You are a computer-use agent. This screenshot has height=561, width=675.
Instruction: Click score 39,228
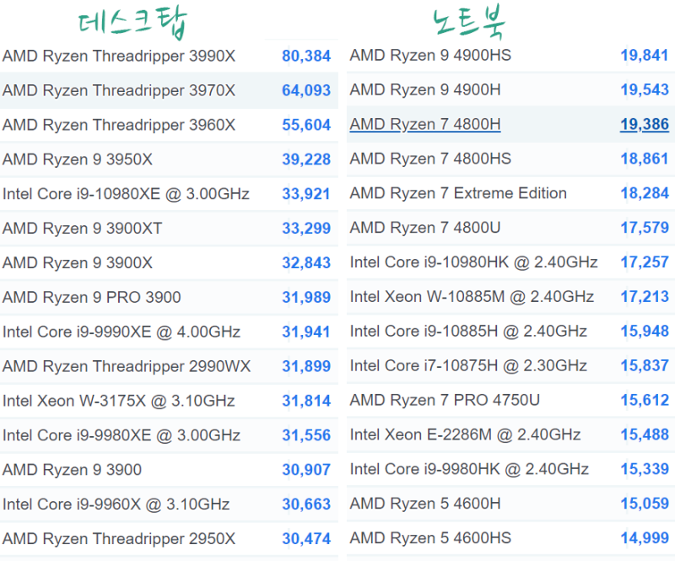click(x=306, y=159)
